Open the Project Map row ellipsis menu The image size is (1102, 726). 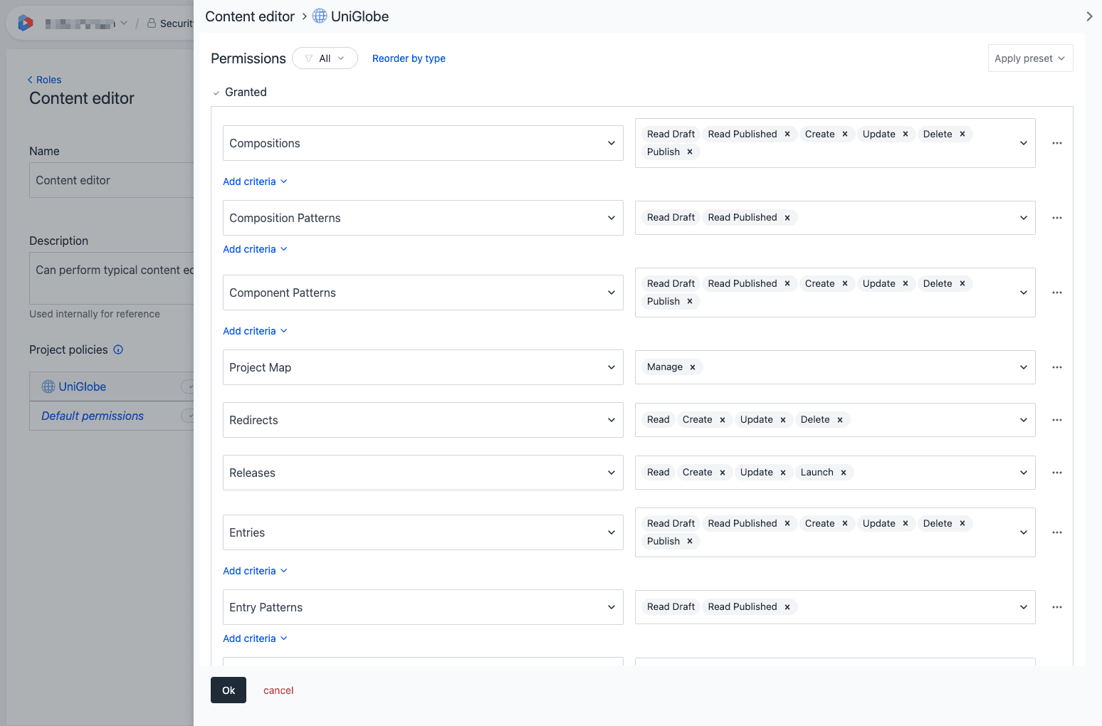[x=1056, y=367]
